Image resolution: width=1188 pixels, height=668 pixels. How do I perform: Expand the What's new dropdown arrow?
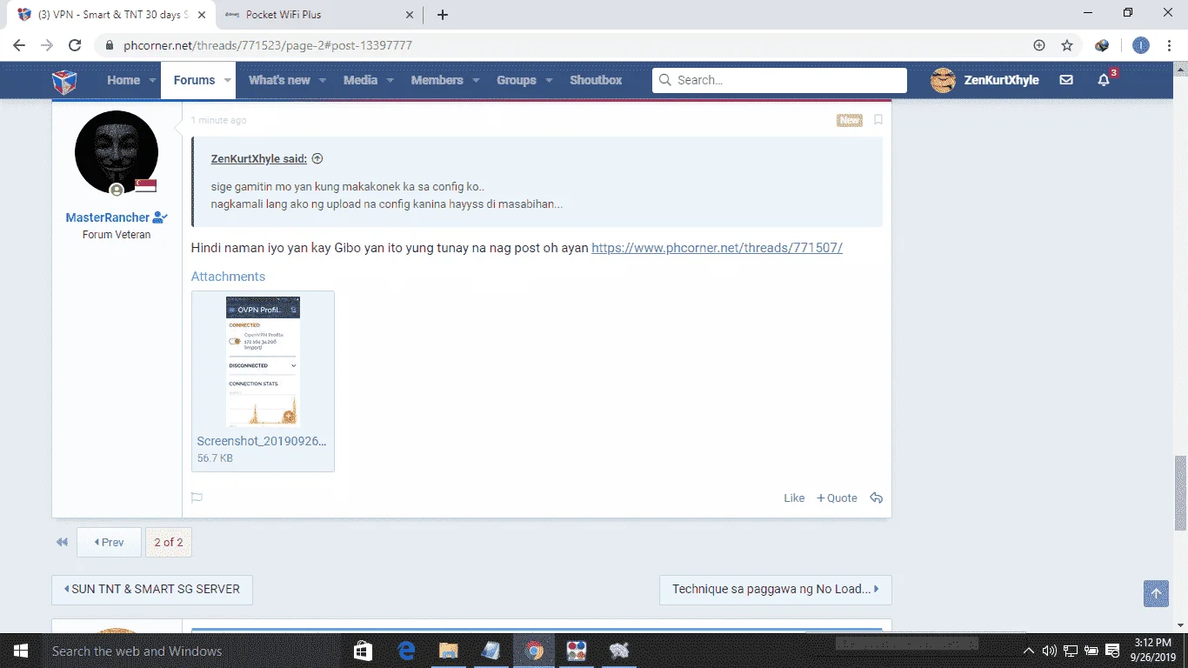coord(323,80)
